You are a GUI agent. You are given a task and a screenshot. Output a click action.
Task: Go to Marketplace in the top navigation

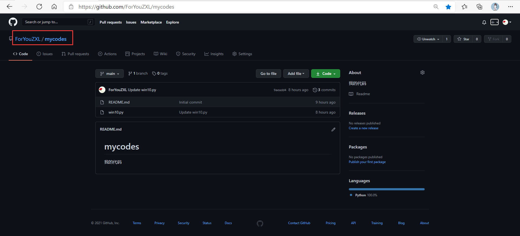(151, 22)
